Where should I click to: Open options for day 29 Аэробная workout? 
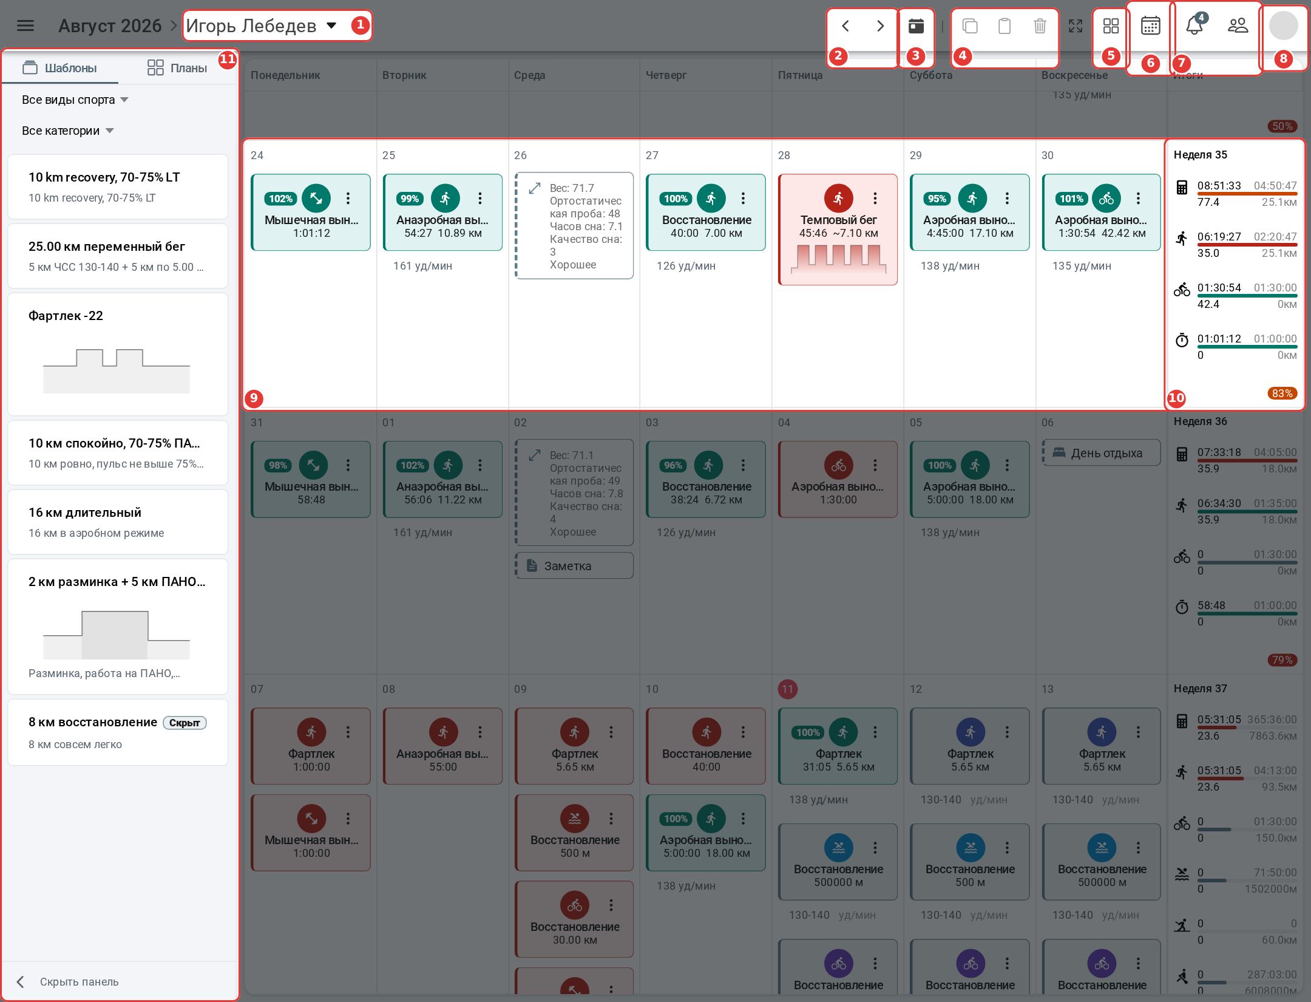pos(1007,198)
